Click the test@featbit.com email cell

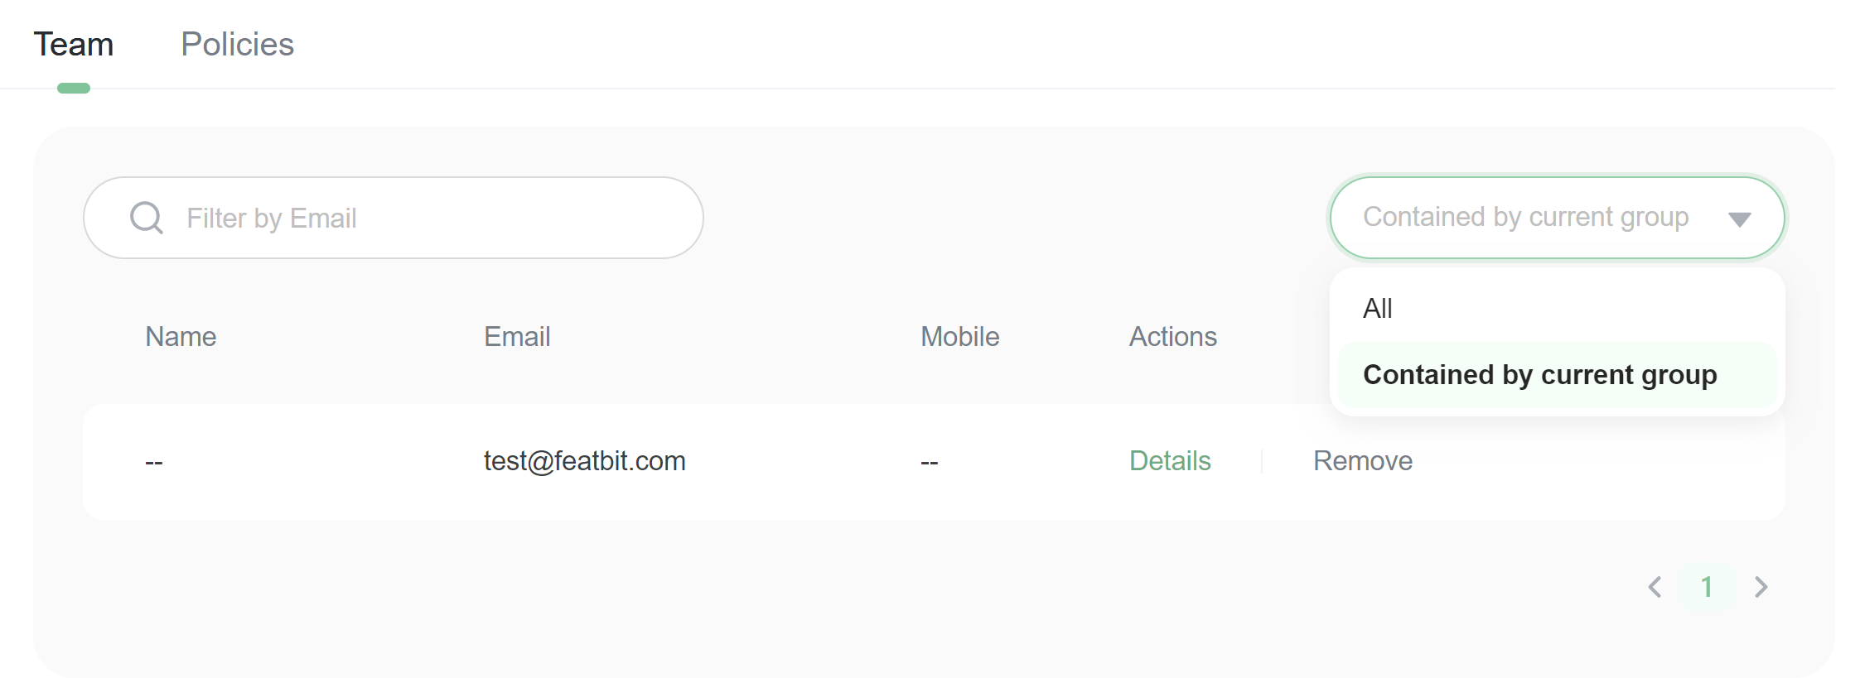[584, 461]
